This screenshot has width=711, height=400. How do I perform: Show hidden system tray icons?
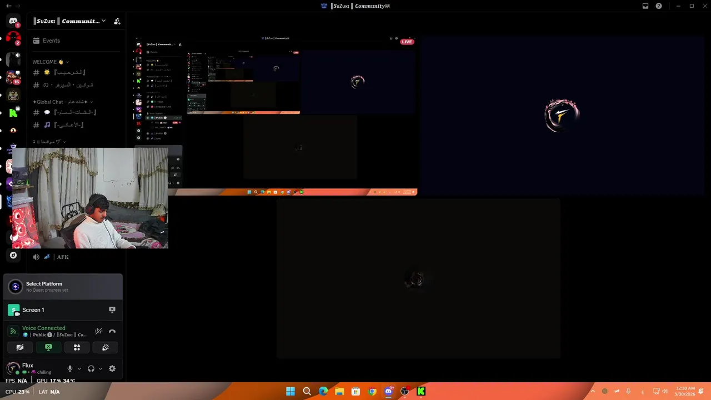[x=593, y=392]
